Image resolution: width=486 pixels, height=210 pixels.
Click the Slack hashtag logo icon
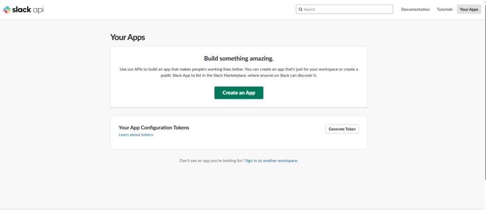tap(7, 10)
